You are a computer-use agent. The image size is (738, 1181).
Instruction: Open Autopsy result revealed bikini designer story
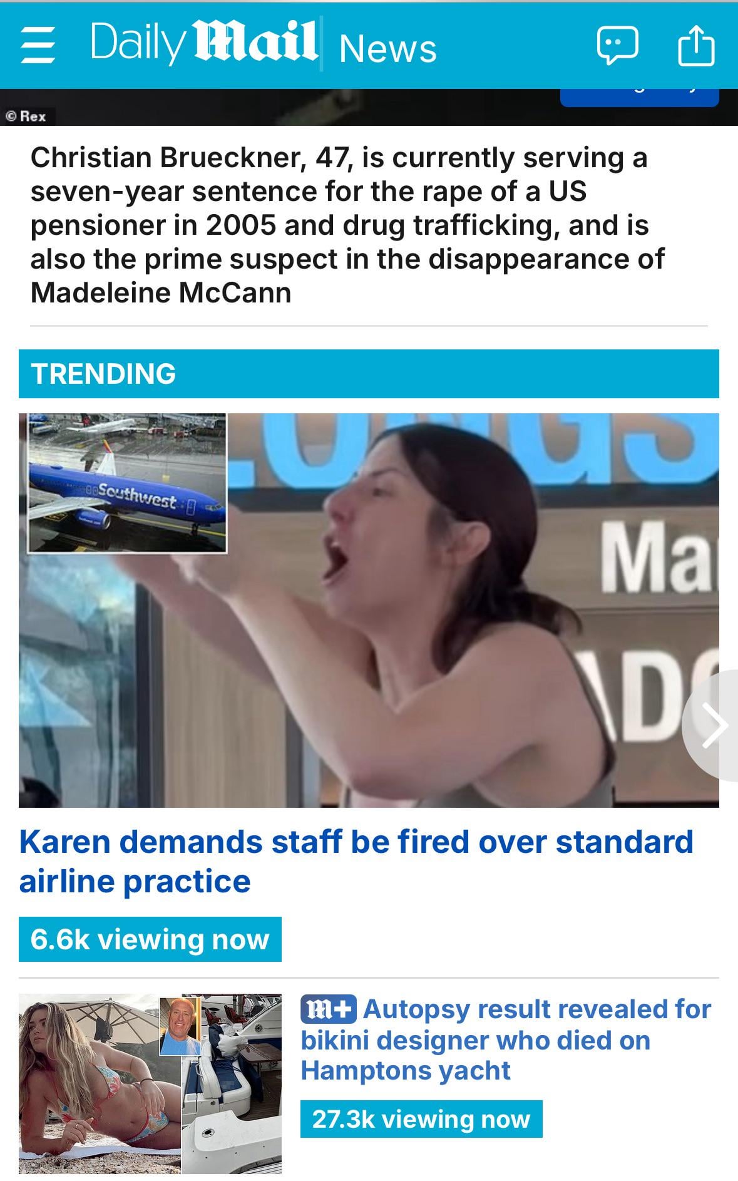tap(507, 1039)
